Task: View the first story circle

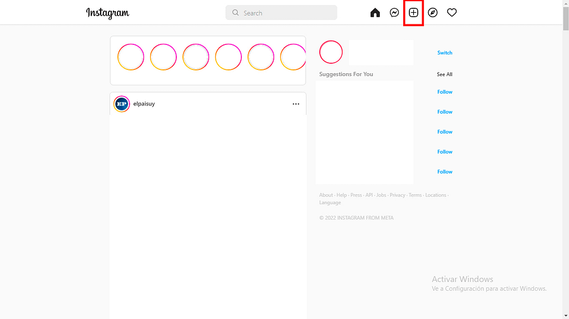Action: pos(131,57)
